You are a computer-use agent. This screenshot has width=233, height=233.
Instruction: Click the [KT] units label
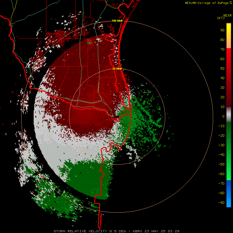tap(221, 18)
